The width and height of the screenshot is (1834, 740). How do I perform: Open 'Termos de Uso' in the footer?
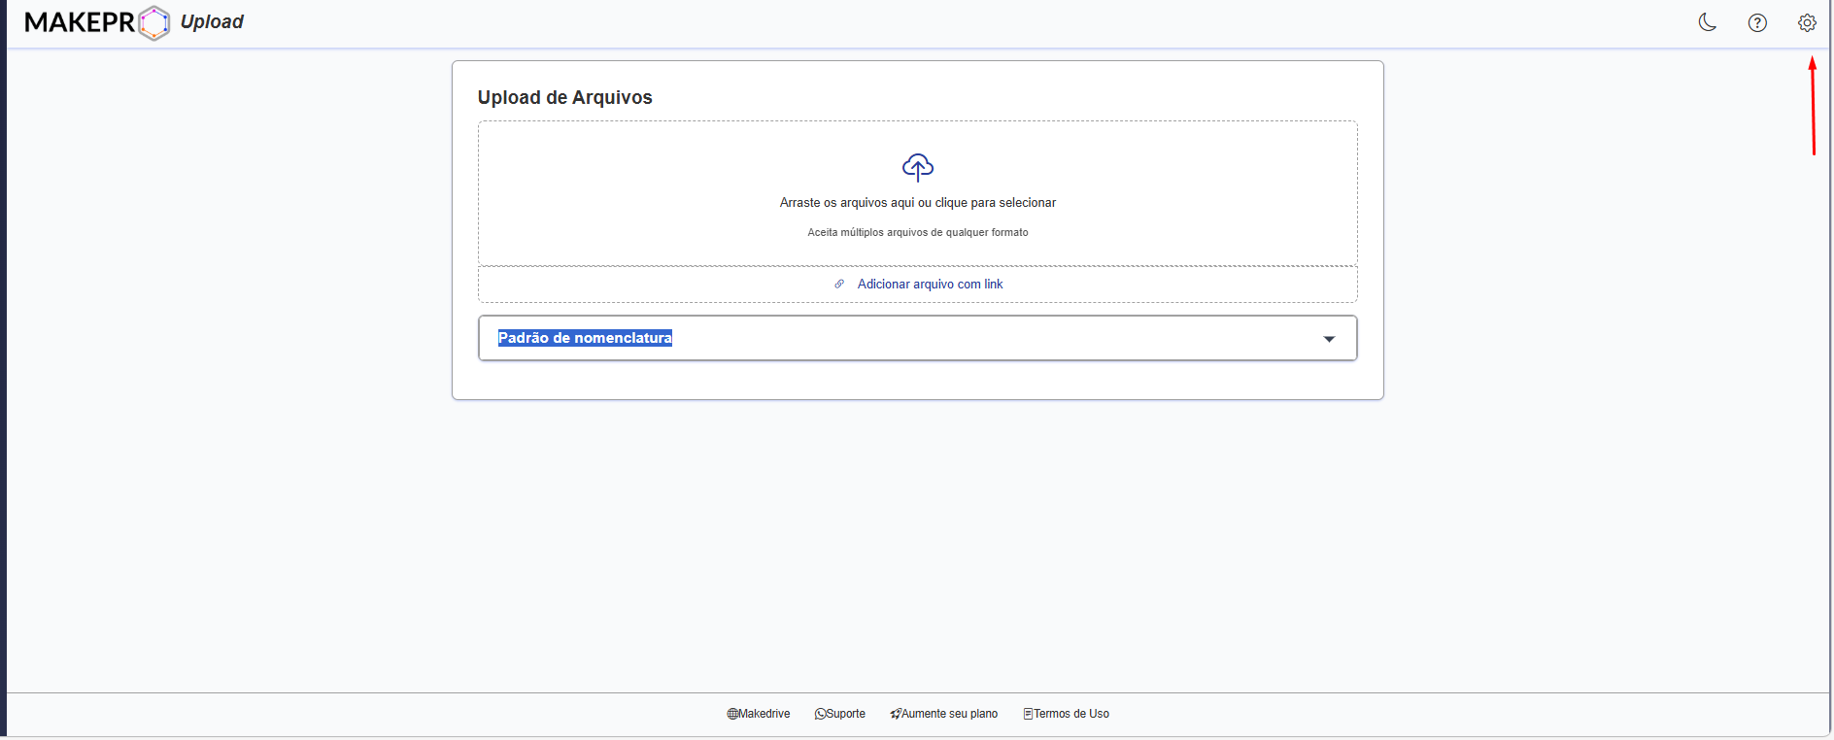click(1071, 714)
